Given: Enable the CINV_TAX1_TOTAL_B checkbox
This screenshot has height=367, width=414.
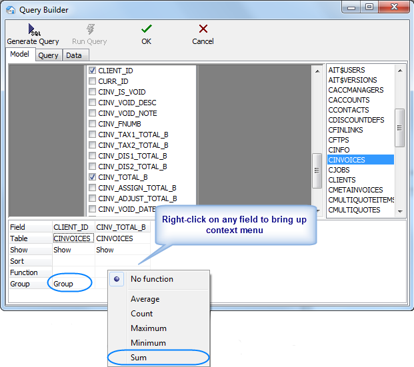Looking at the screenshot, I should 92,135.
